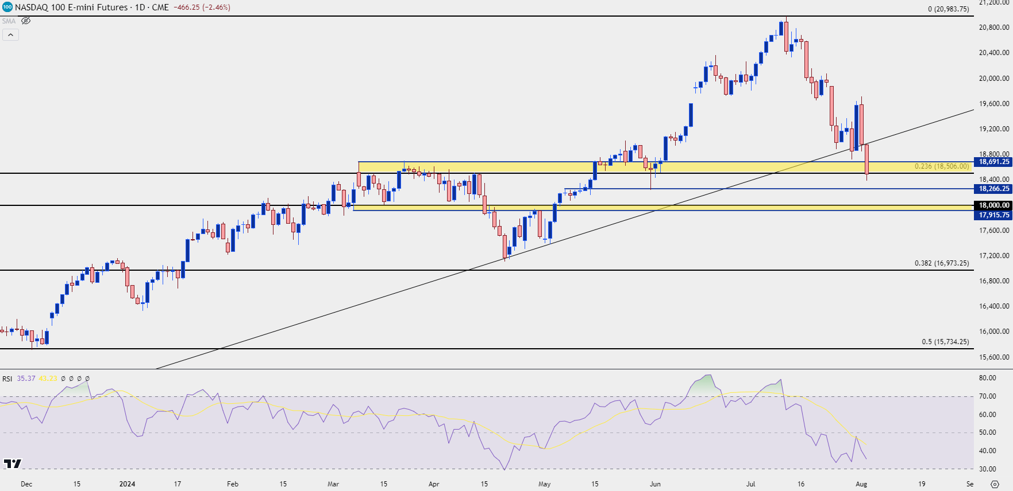Click the Feb label on time axis
Screen dimensions: 1013x491
pyautogui.click(x=233, y=484)
